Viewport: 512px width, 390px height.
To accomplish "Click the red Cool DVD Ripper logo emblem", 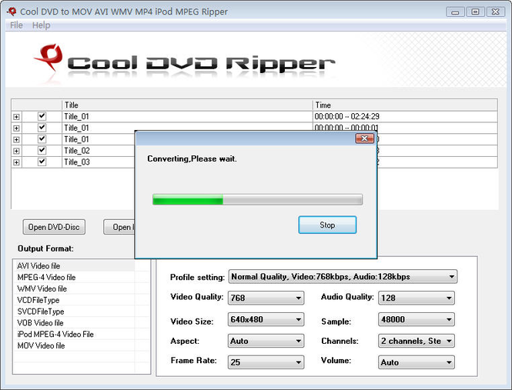I will click(49, 58).
